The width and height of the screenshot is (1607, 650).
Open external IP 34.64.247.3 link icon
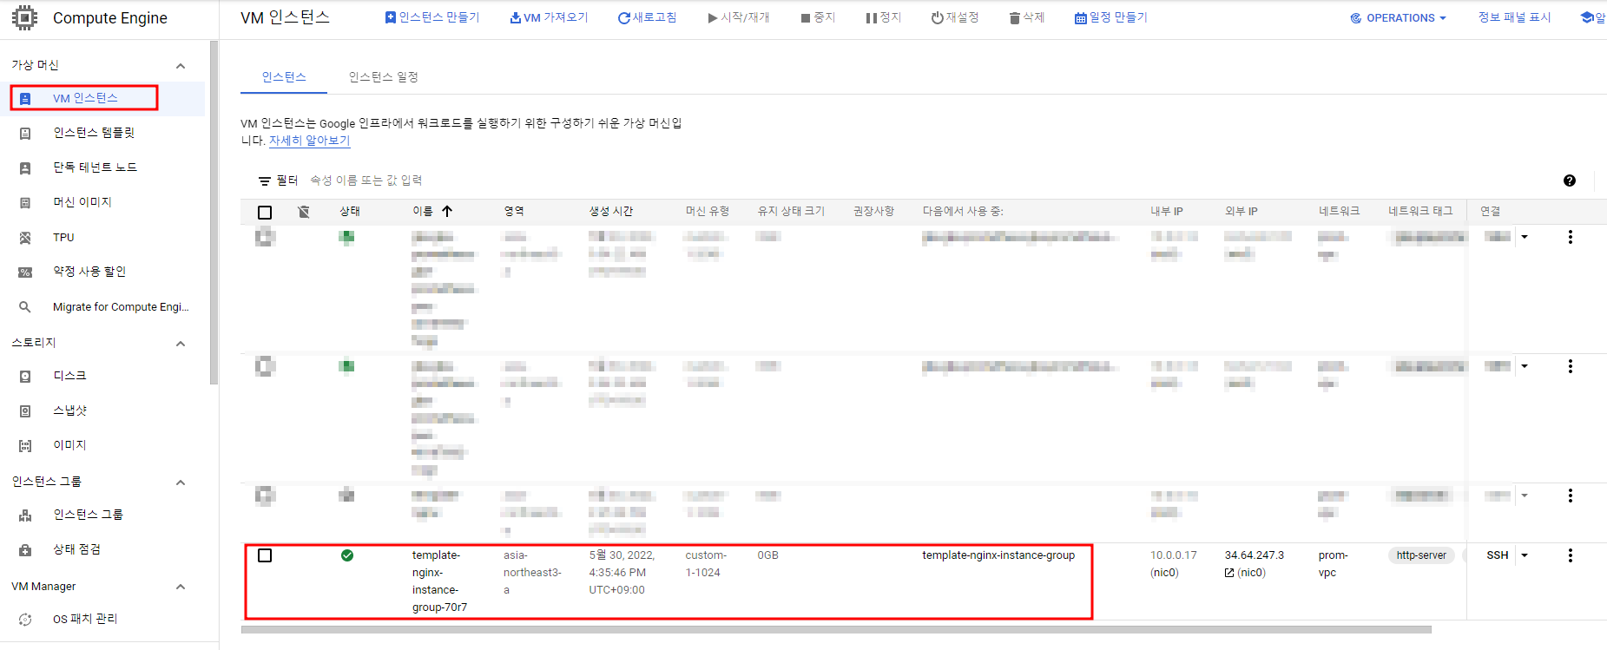tap(1229, 573)
